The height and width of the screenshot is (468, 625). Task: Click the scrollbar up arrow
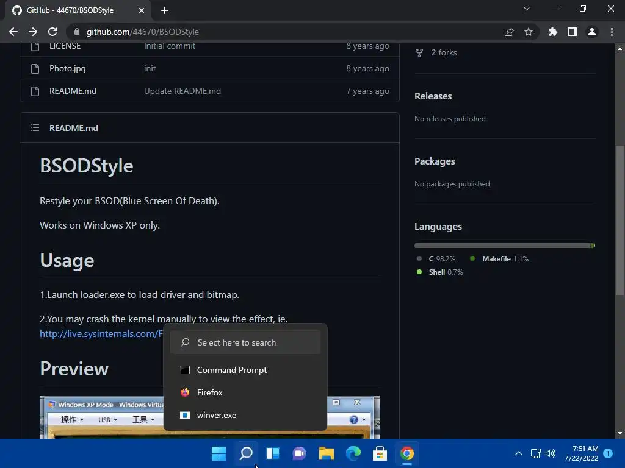click(x=620, y=49)
